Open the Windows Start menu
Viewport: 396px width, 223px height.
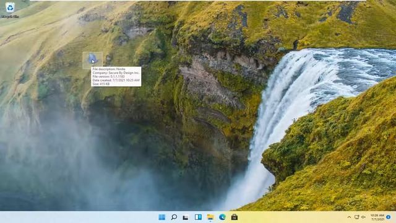[x=161, y=217]
